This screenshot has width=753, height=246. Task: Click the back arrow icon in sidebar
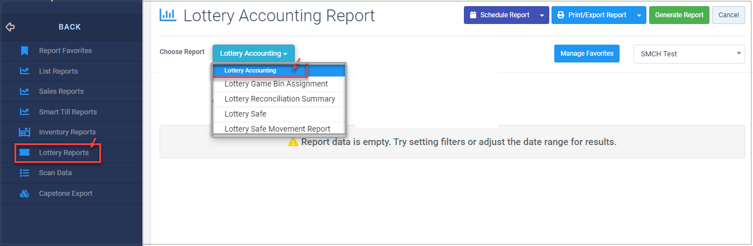[x=9, y=27]
